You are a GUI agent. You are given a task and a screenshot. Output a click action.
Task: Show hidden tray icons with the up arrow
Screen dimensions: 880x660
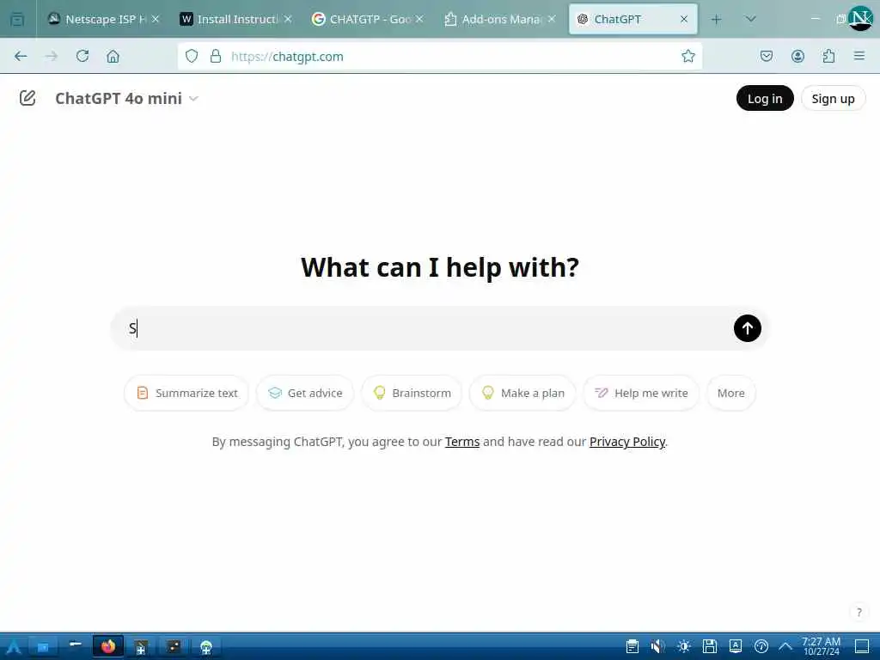(785, 646)
